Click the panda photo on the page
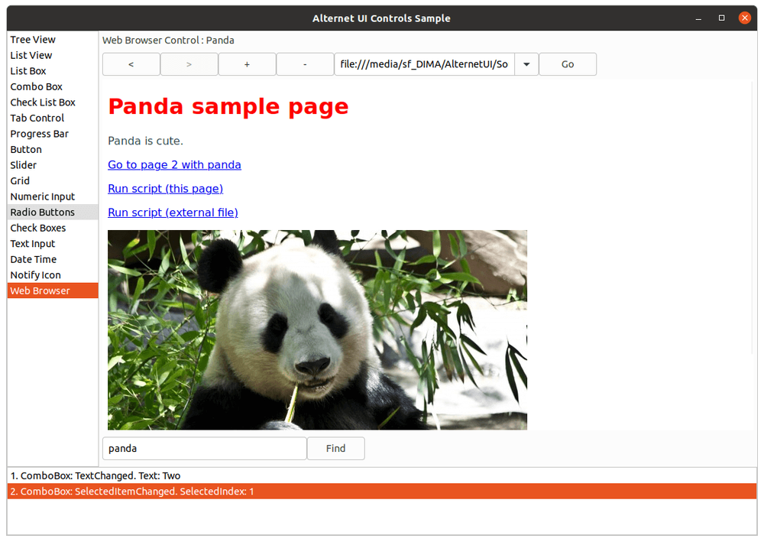 [317, 329]
